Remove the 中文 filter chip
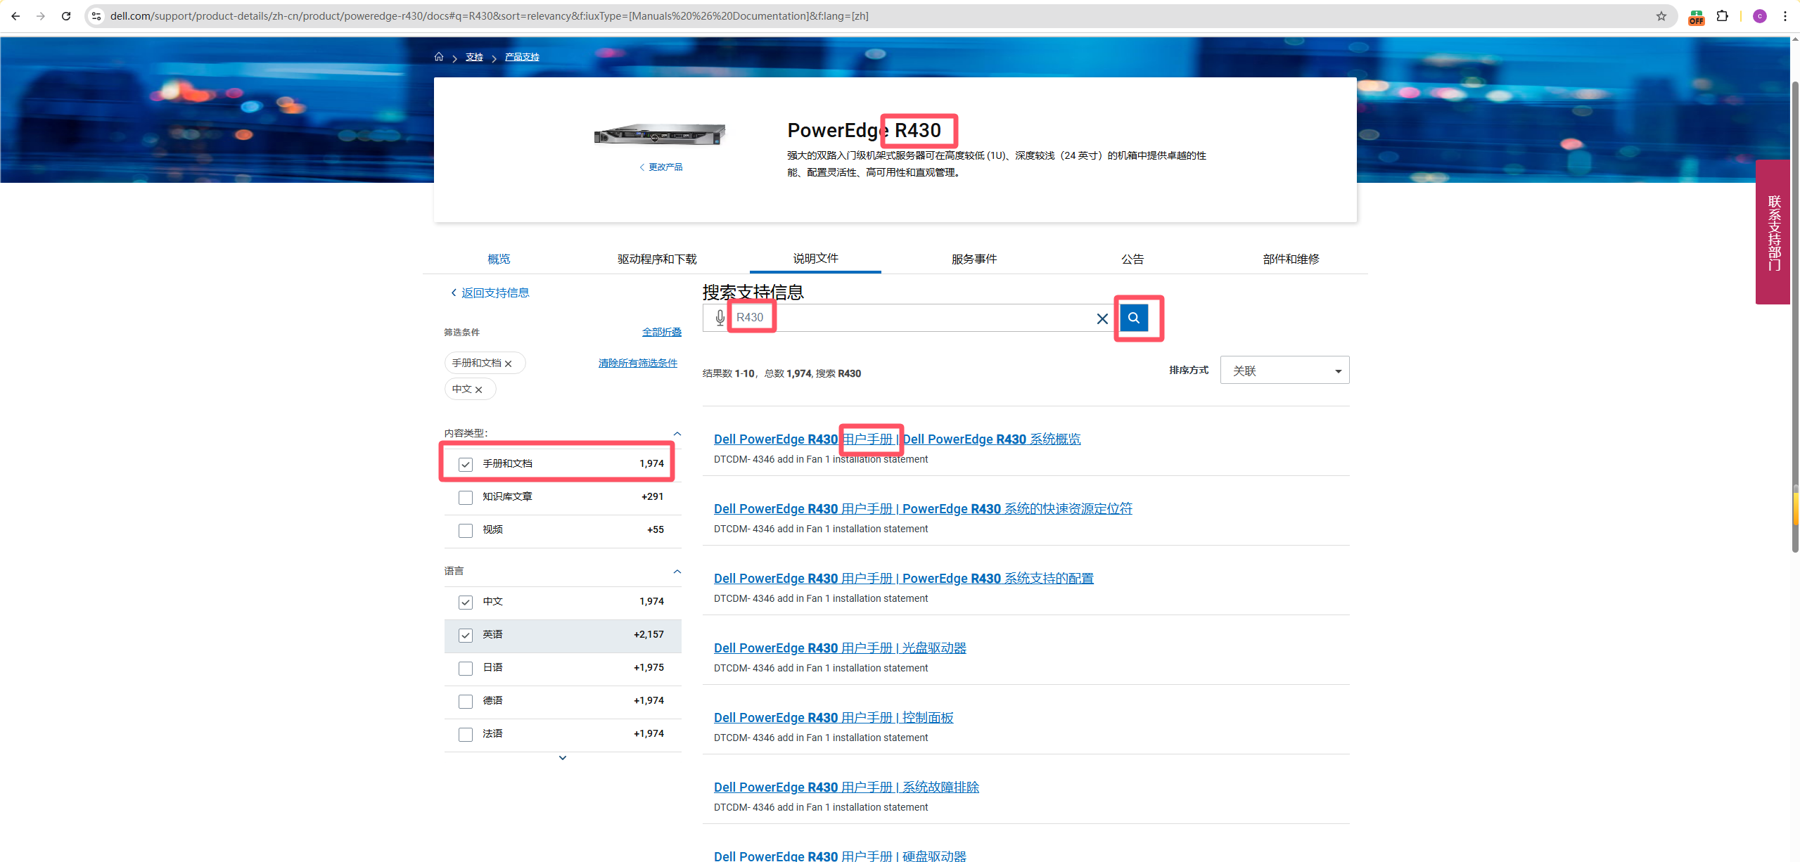Viewport: 1800px width, 862px height. (478, 390)
